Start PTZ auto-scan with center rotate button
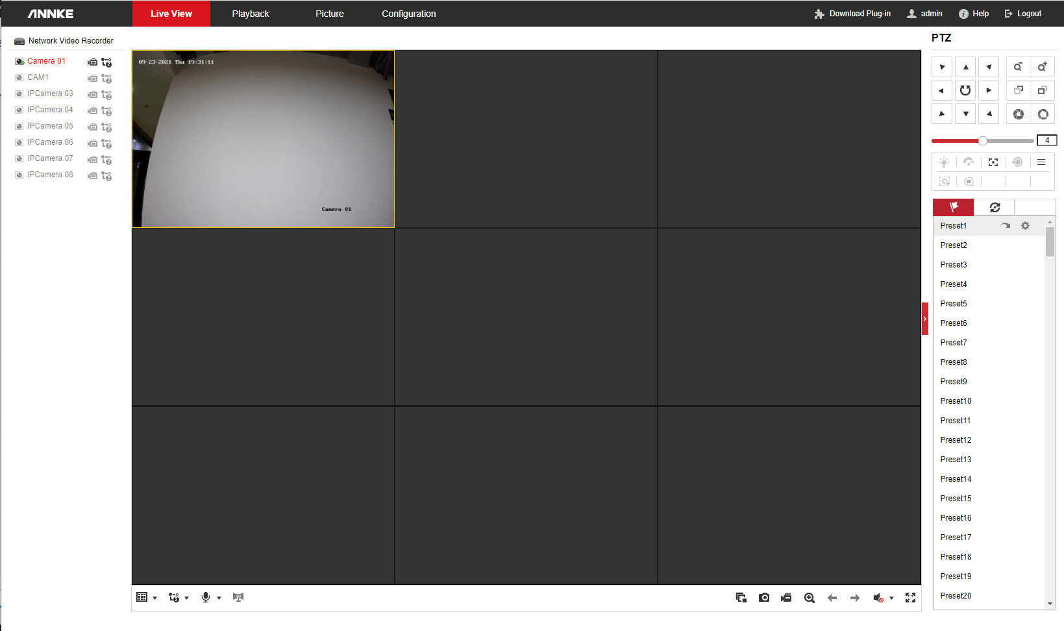 click(x=965, y=90)
